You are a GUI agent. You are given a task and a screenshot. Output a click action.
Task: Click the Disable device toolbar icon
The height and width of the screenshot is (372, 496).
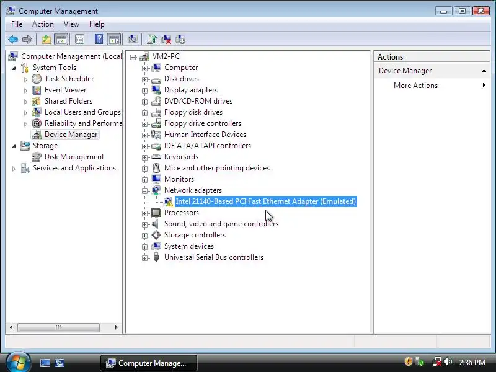[x=180, y=39]
